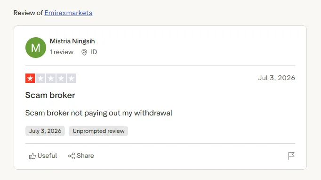This screenshot has width=321, height=180.
Task: Click the Useful label
Action: click(x=47, y=156)
